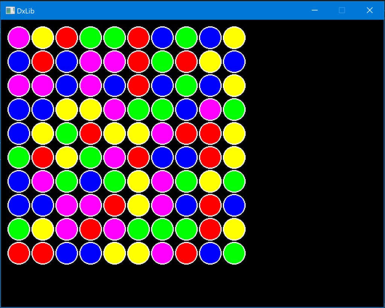Viewport: 385px width, 308px height.
Task: Minimize the DxLib window
Action: tap(315, 11)
